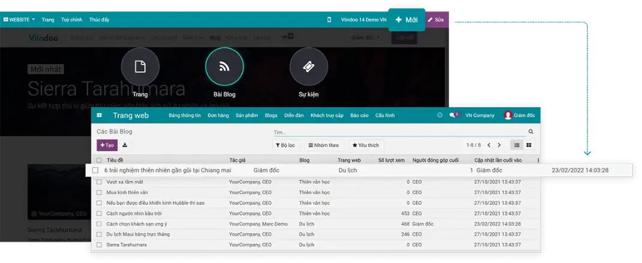
Task: Expand the Nhóm theo group-by dropdown
Action: click(323, 145)
